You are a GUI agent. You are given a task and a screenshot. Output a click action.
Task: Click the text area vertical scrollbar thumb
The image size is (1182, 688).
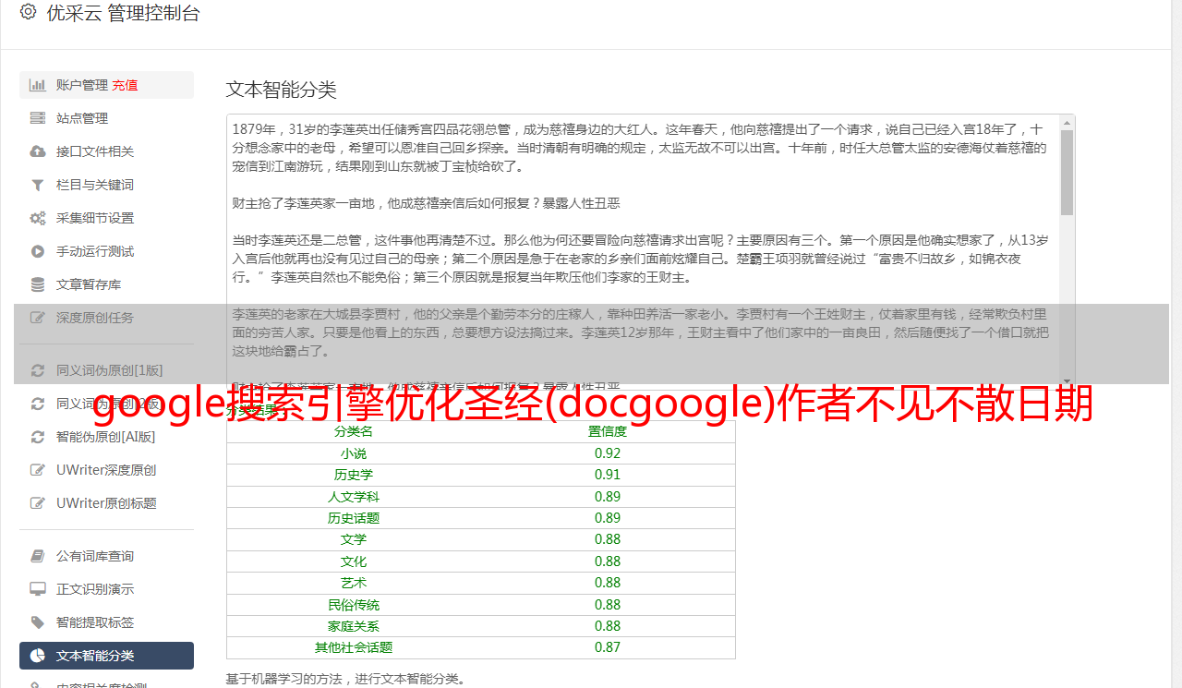[1067, 172]
